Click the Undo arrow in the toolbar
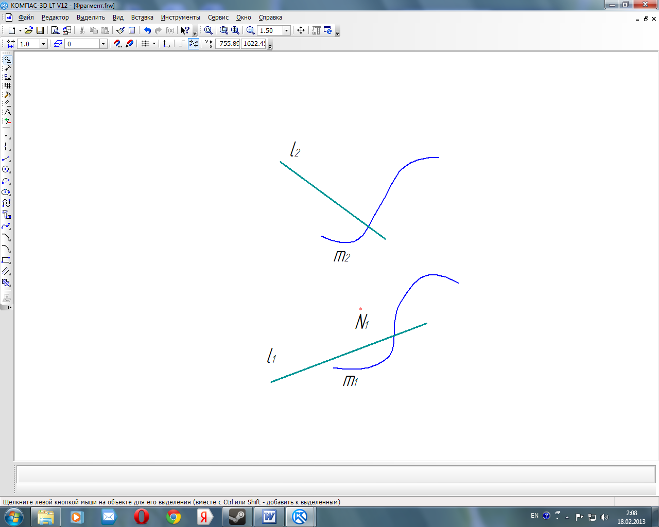This screenshot has height=527, width=659. coord(148,30)
